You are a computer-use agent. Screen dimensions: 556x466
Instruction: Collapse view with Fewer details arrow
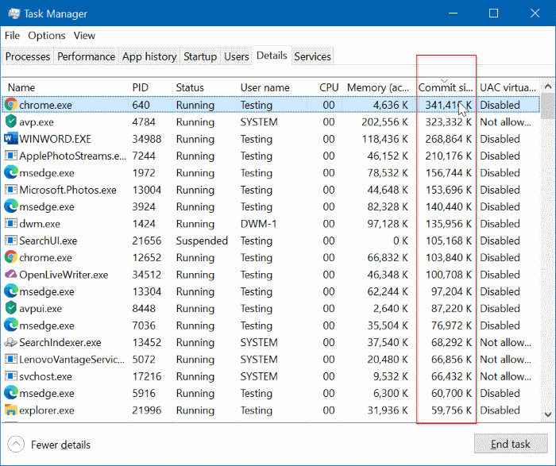click(16, 445)
